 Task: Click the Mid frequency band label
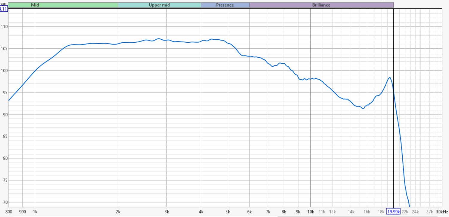point(35,5)
